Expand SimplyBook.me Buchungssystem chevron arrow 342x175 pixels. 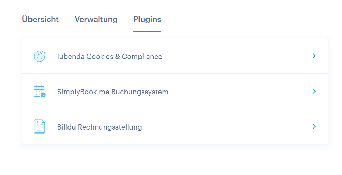click(314, 91)
